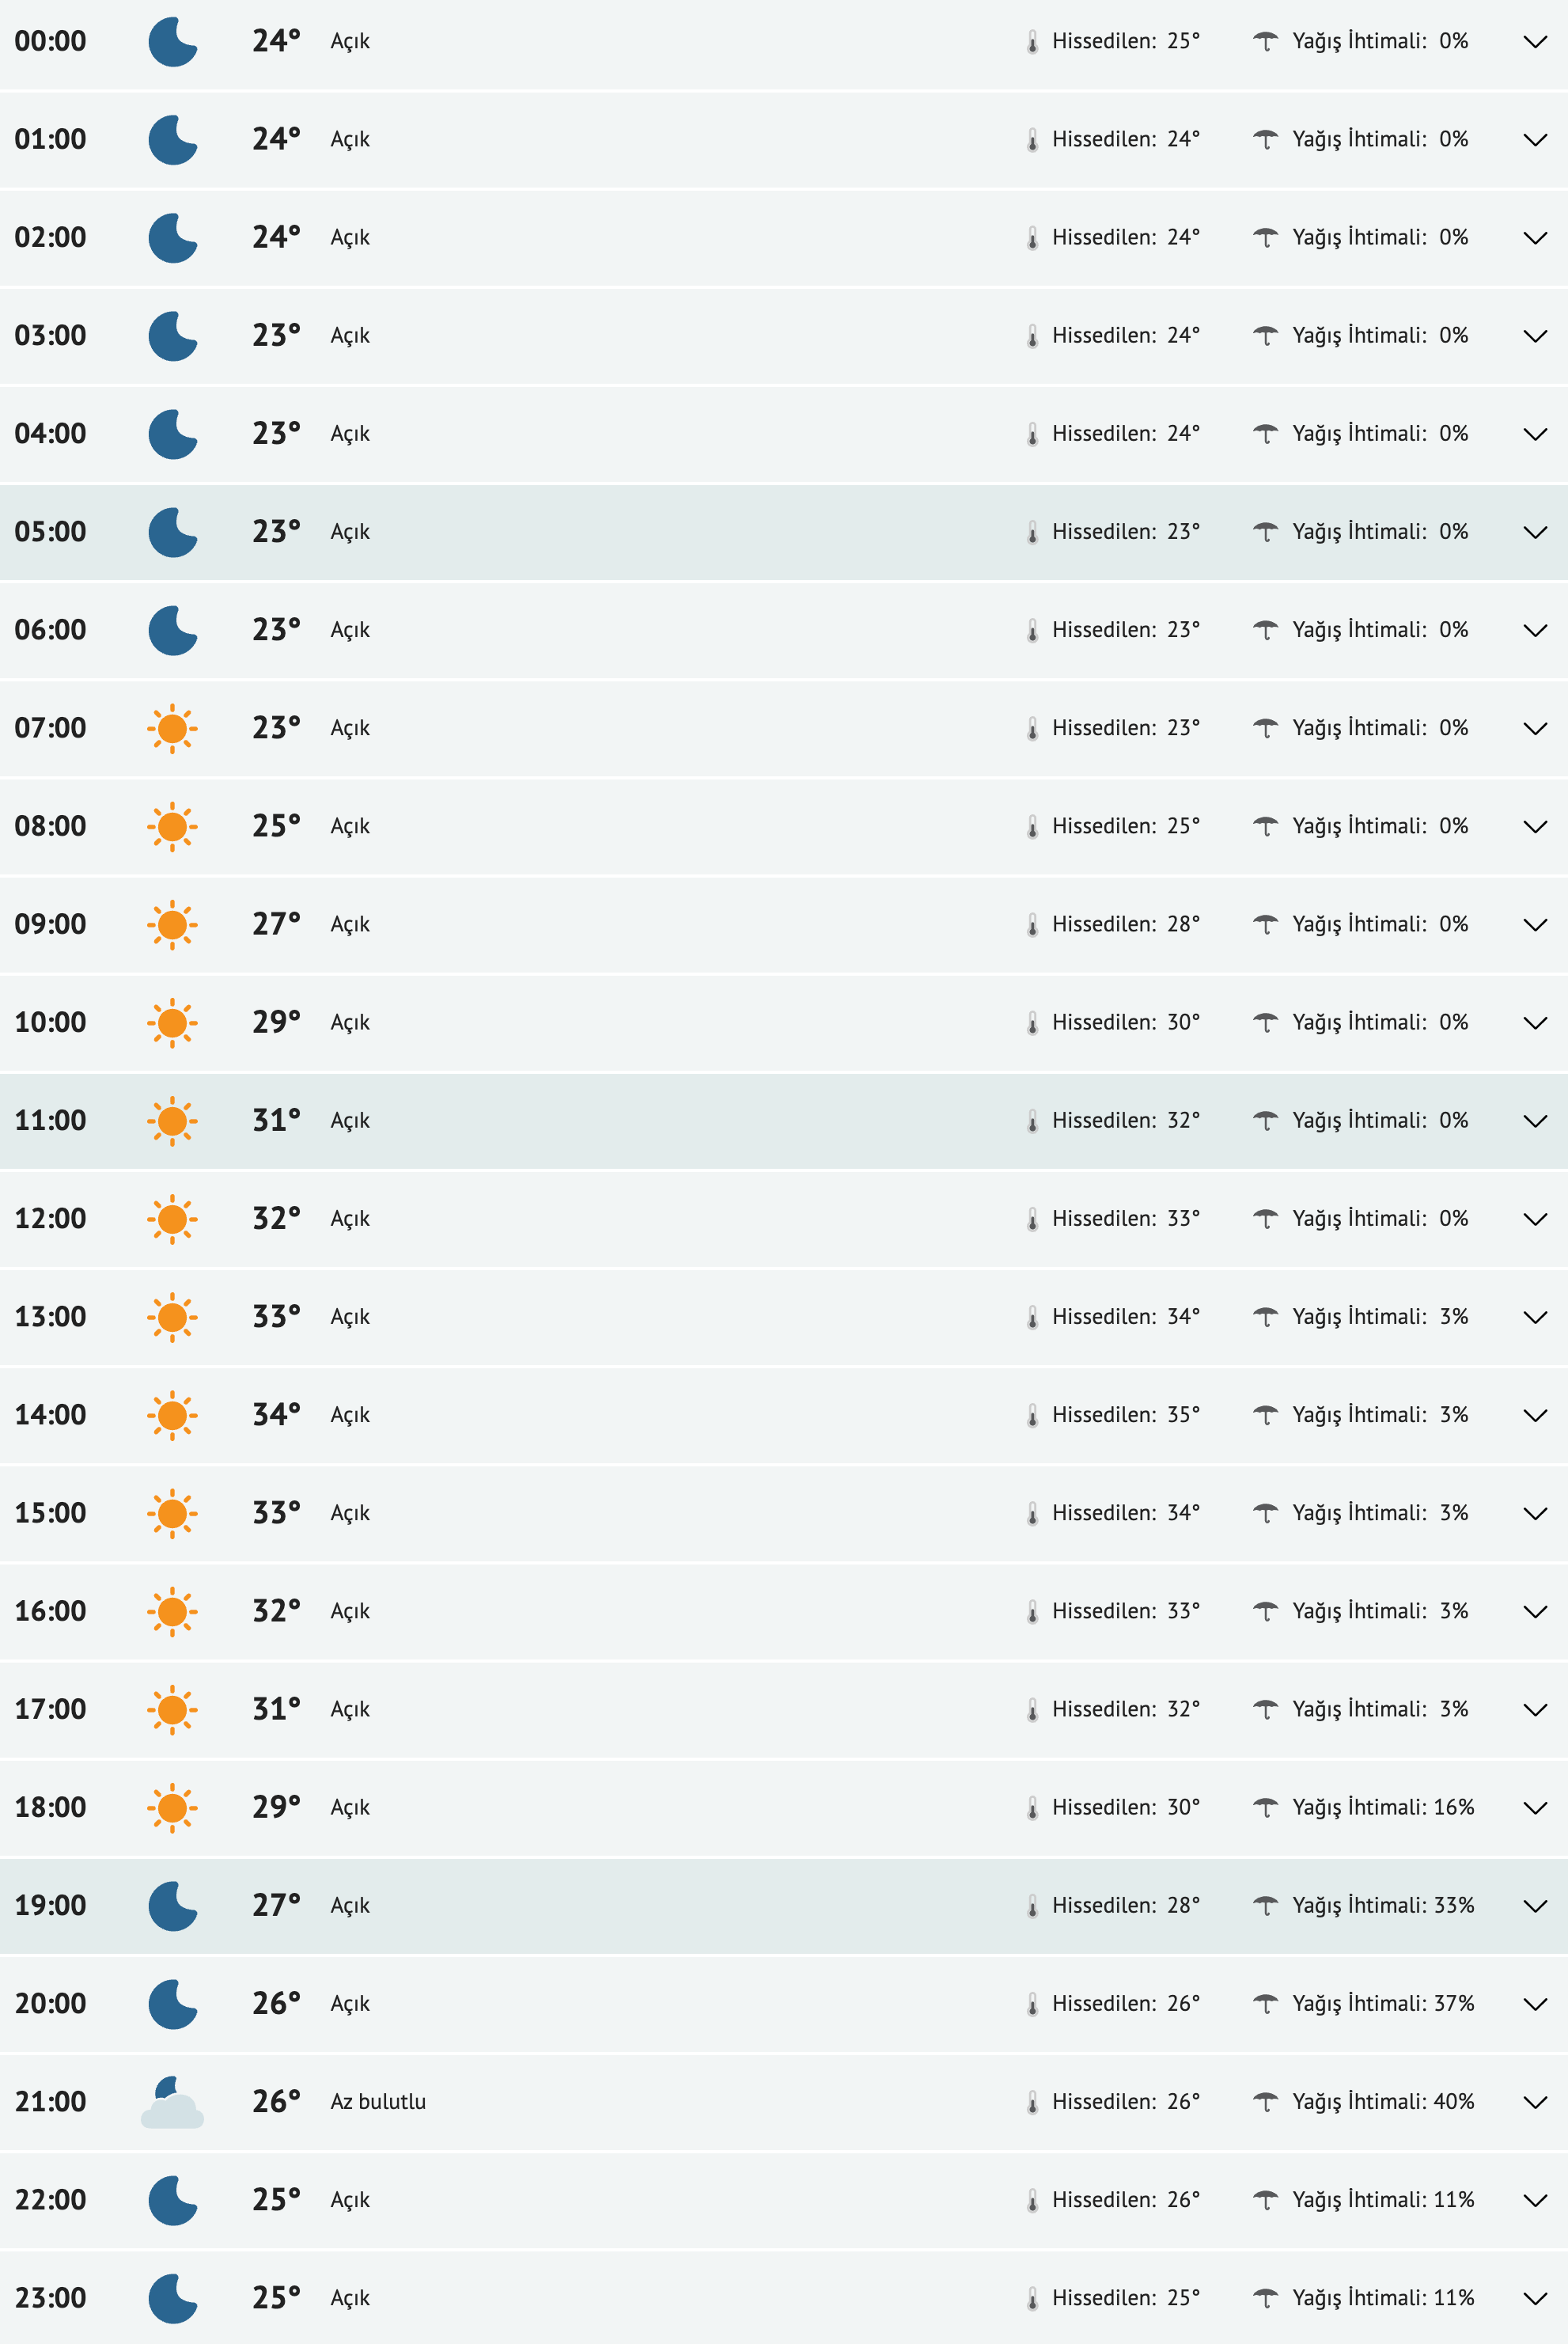Click the 'Az bulutlu' condition text

coord(378,2101)
